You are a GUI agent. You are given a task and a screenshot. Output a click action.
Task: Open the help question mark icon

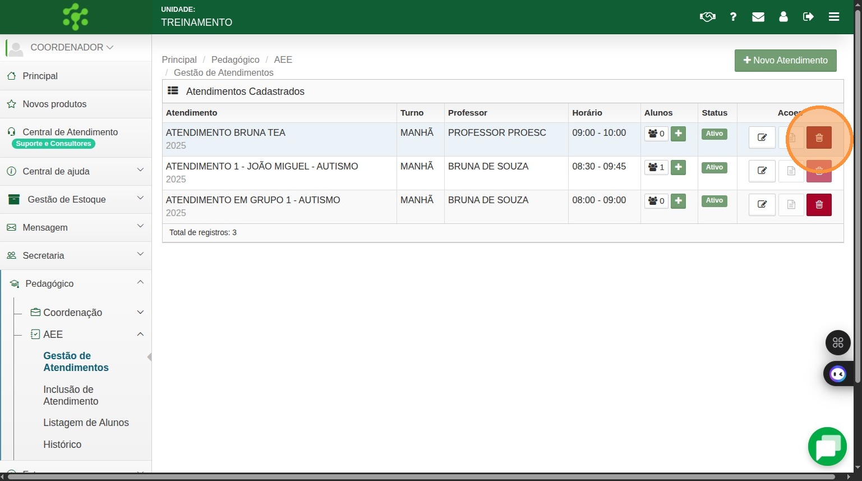point(733,17)
